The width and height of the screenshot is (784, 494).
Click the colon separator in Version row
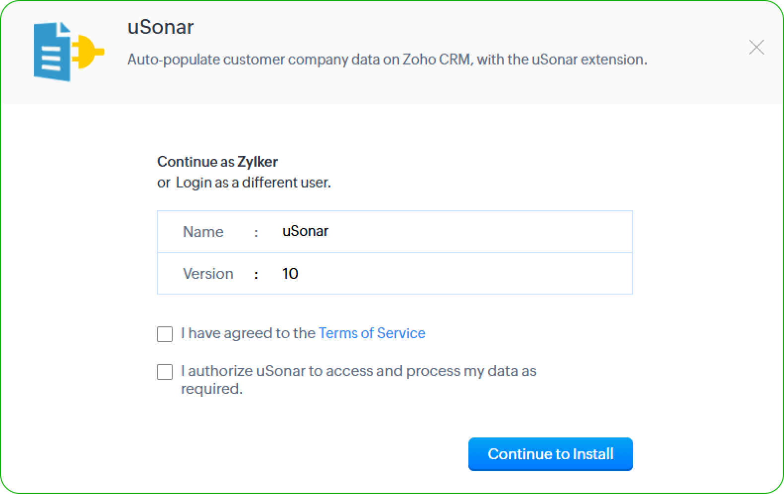[256, 274]
